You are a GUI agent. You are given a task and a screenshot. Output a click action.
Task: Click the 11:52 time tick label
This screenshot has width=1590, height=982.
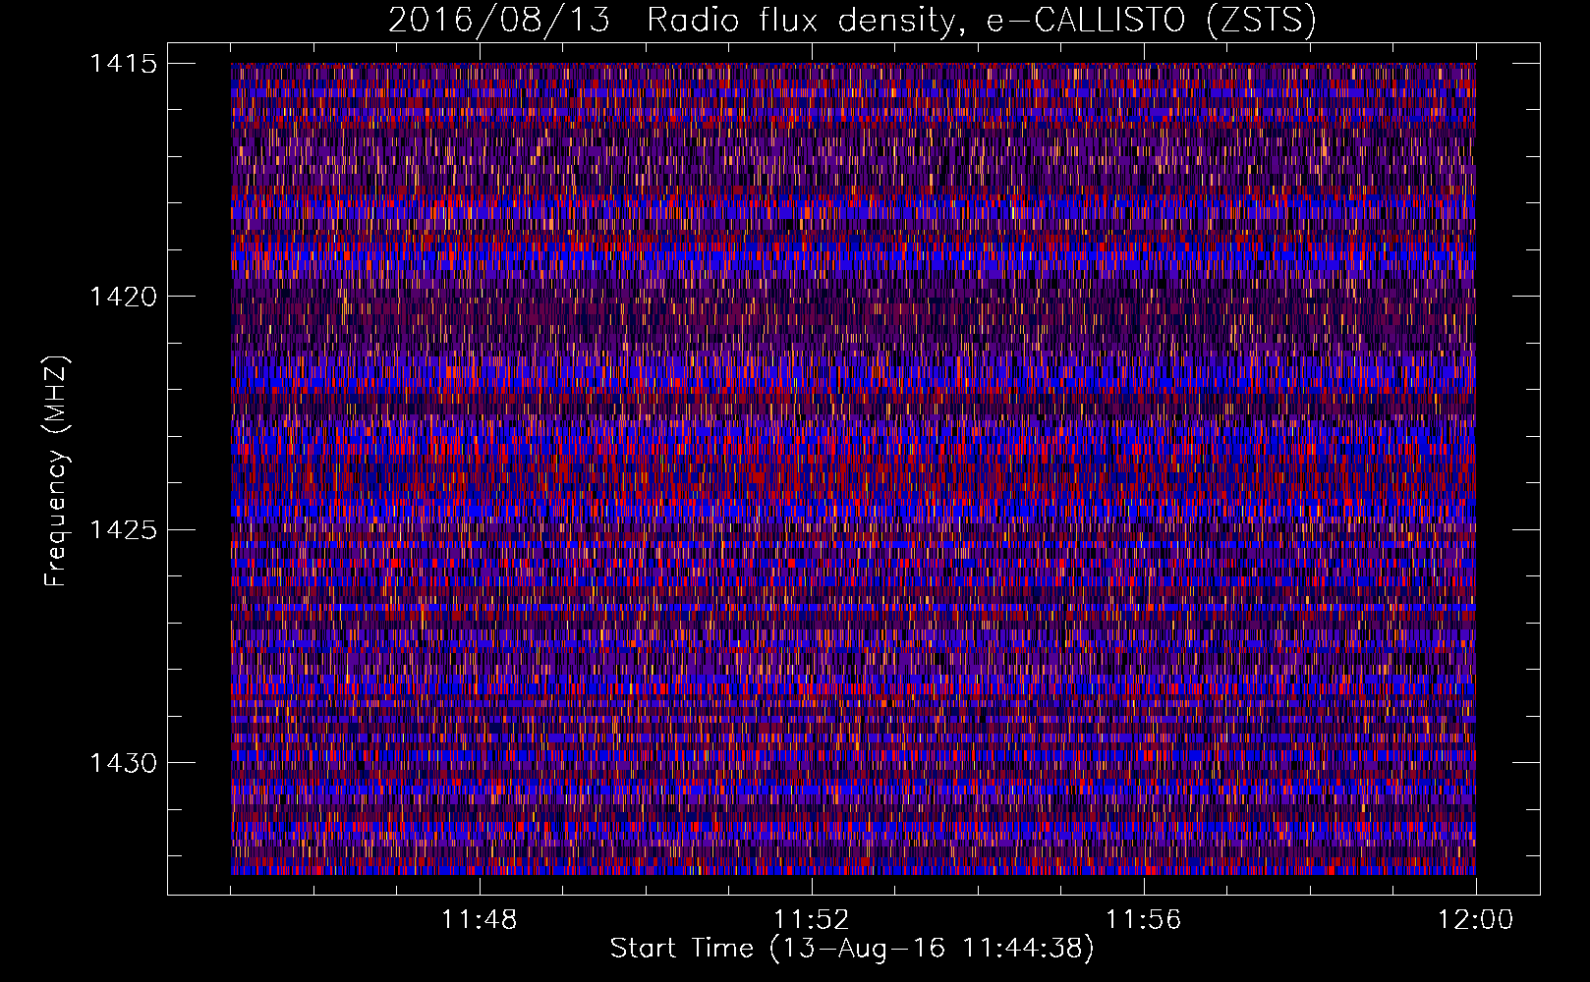click(812, 920)
